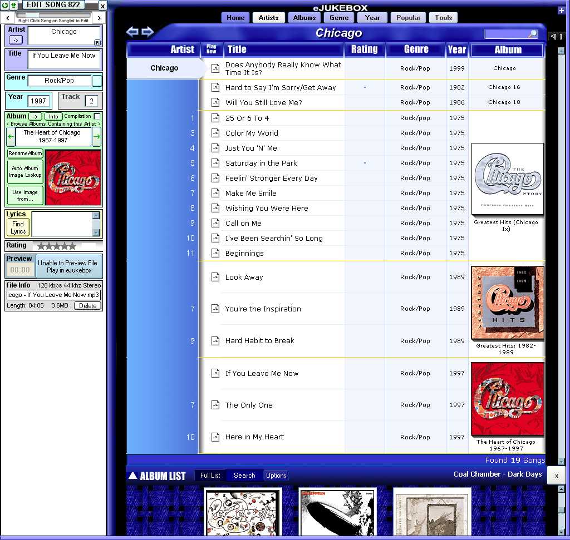
Task: Sort by the Year column header
Action: click(457, 49)
